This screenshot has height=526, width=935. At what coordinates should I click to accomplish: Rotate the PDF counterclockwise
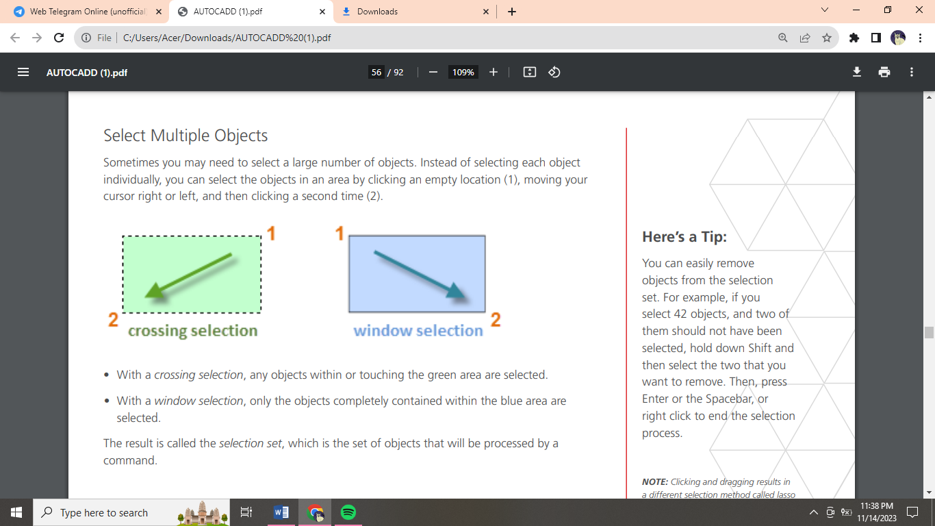554,72
